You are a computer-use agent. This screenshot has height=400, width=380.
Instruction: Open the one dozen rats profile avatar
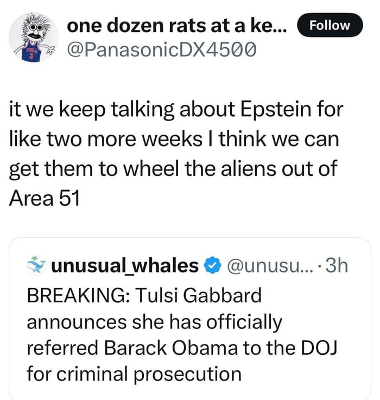pos(34,37)
